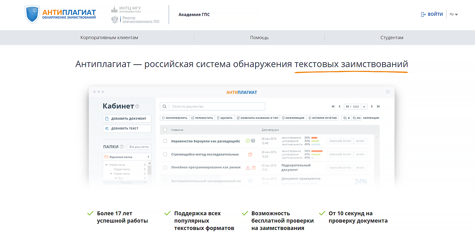Click the Информация toolbar button
Viewport: 475px width, 232px height.
click(x=293, y=118)
